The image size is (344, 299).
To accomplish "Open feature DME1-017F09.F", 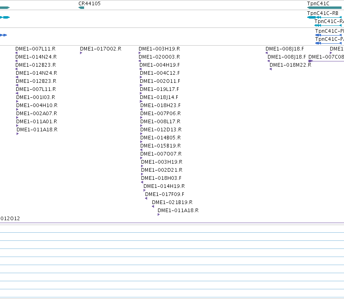I will tap(165, 194).
